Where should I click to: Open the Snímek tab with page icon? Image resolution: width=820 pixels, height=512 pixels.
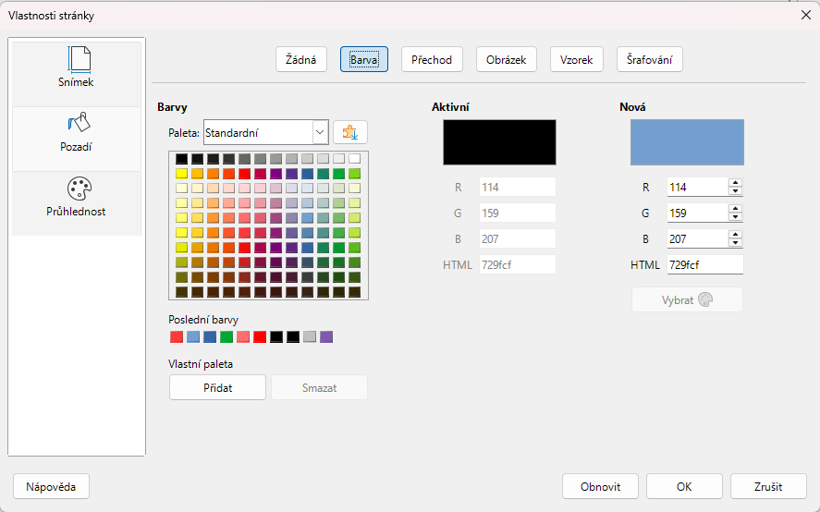click(x=77, y=74)
